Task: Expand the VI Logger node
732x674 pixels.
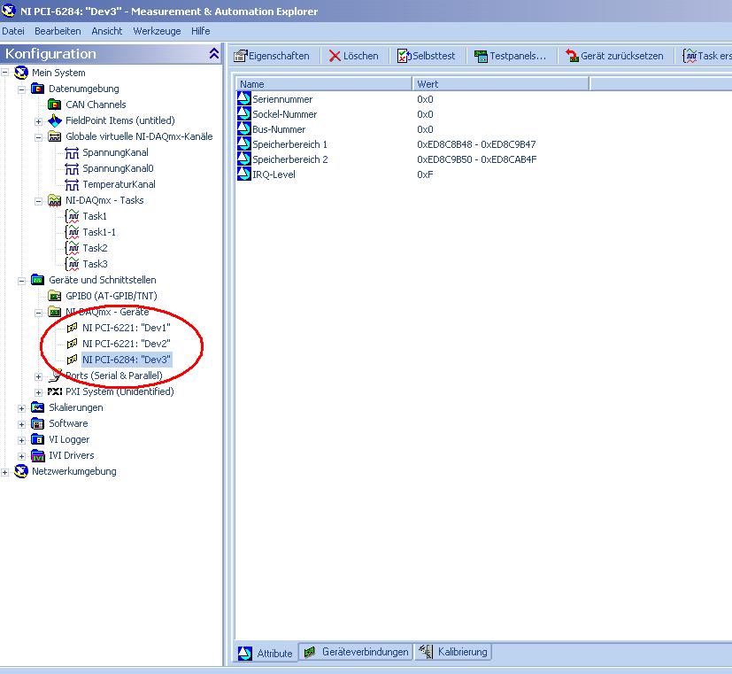Action: pyautogui.click(x=22, y=440)
